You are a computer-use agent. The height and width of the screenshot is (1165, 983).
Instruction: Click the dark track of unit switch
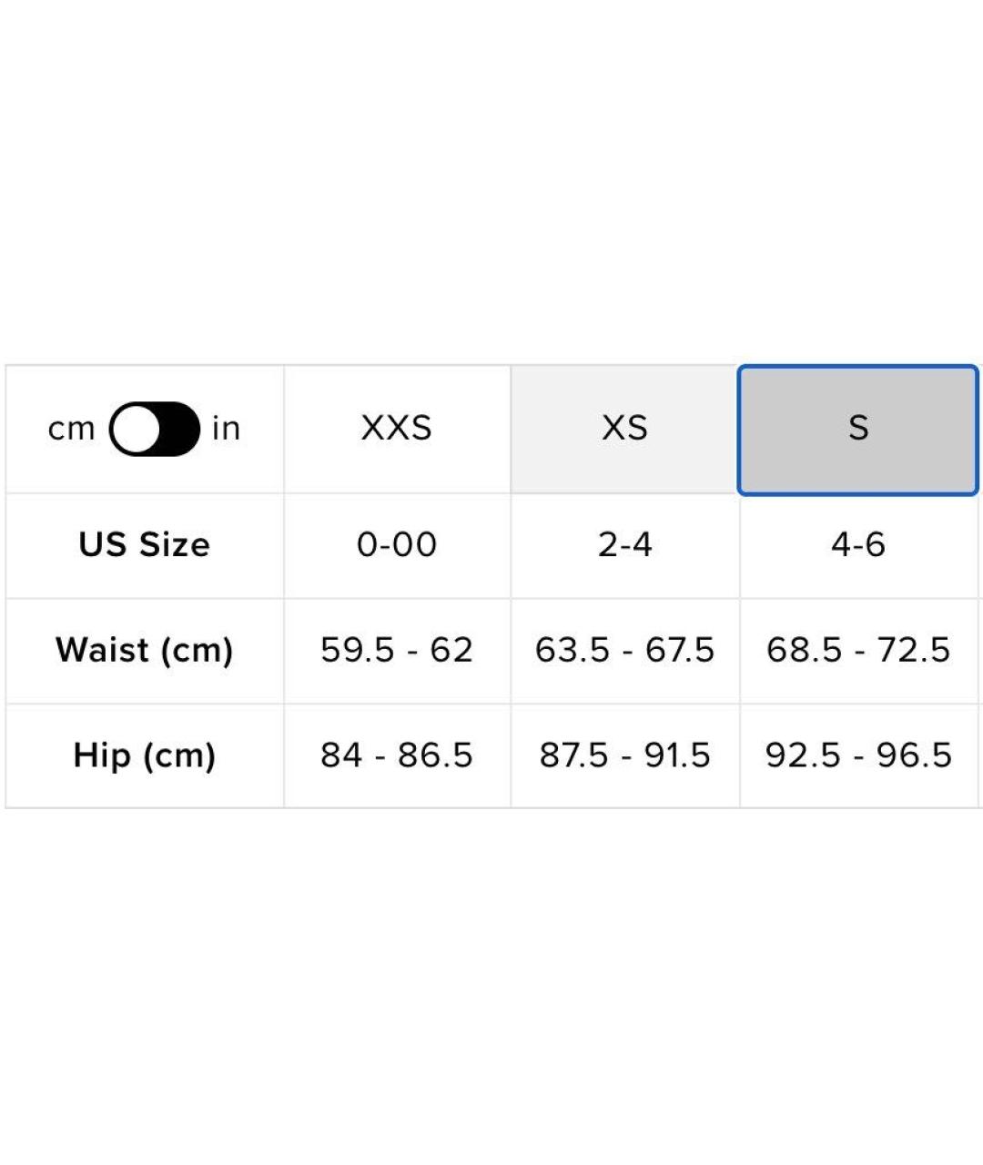[179, 429]
